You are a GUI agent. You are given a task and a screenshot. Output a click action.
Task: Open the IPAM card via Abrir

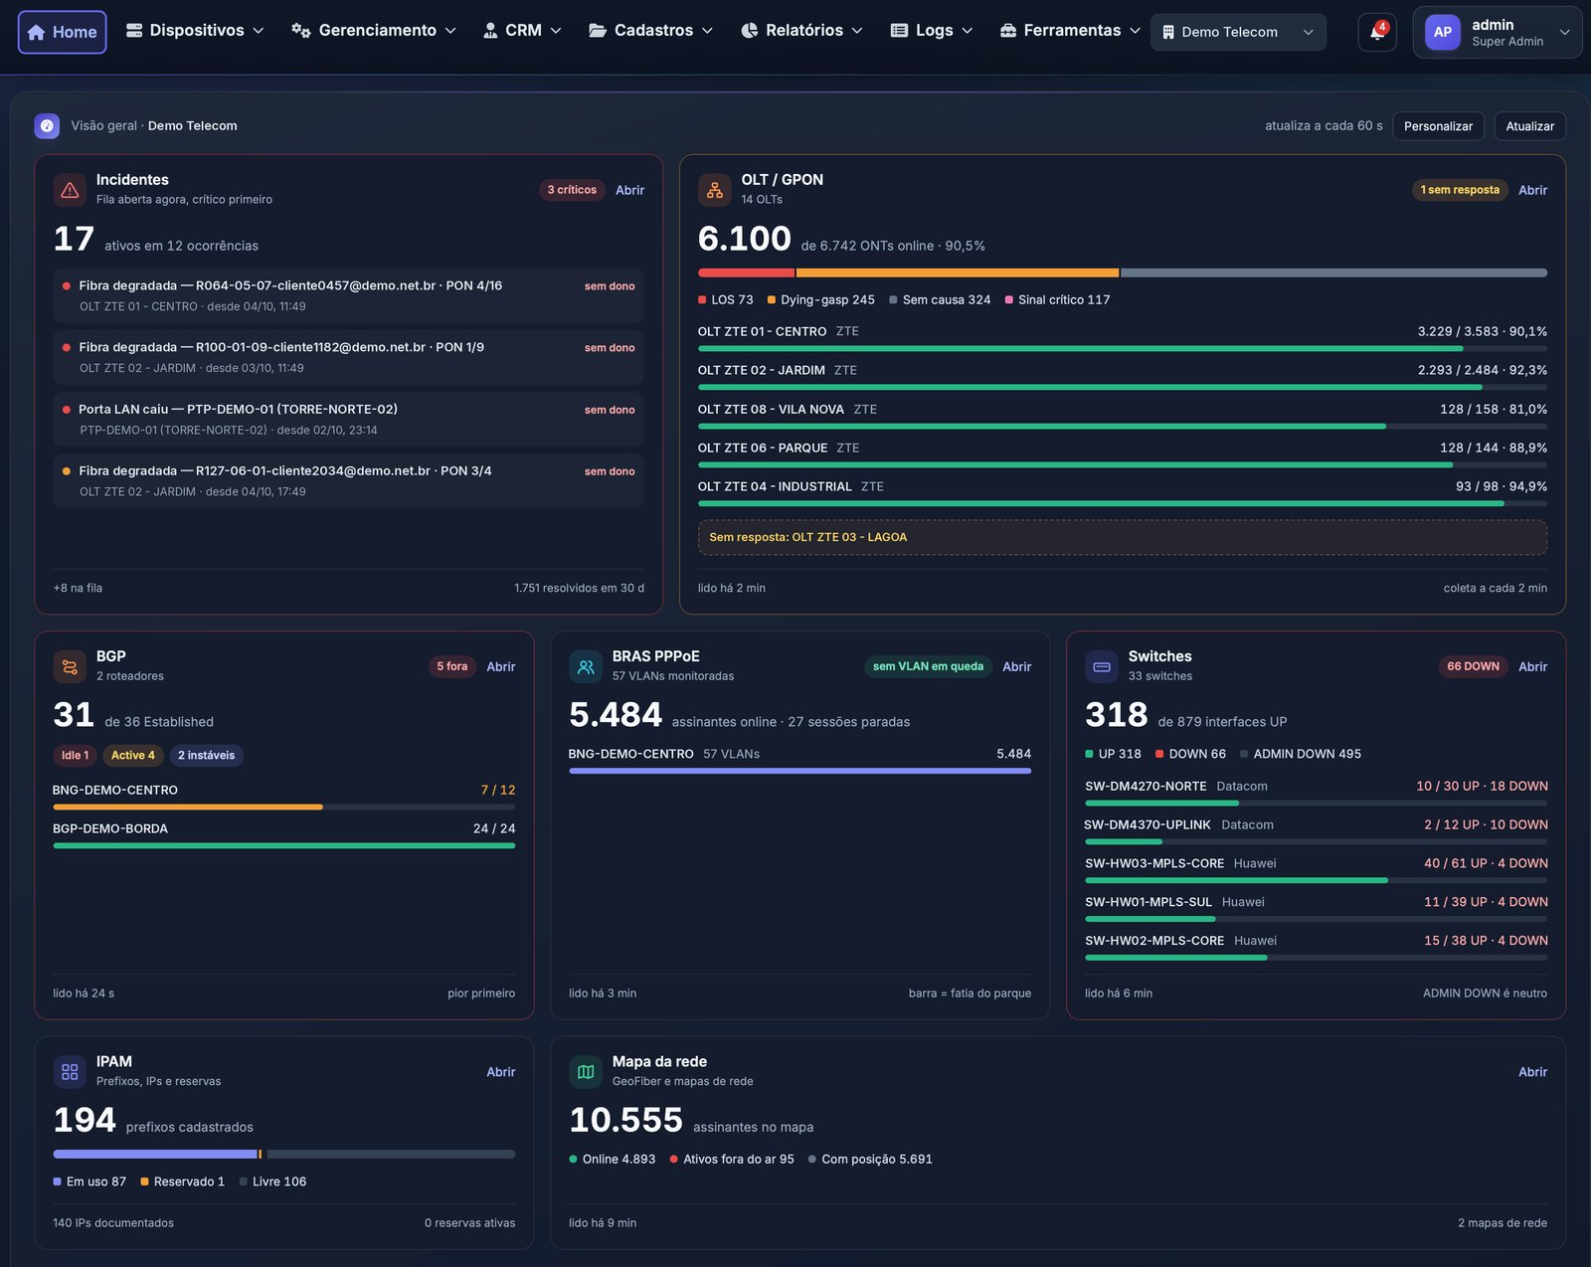(500, 1072)
